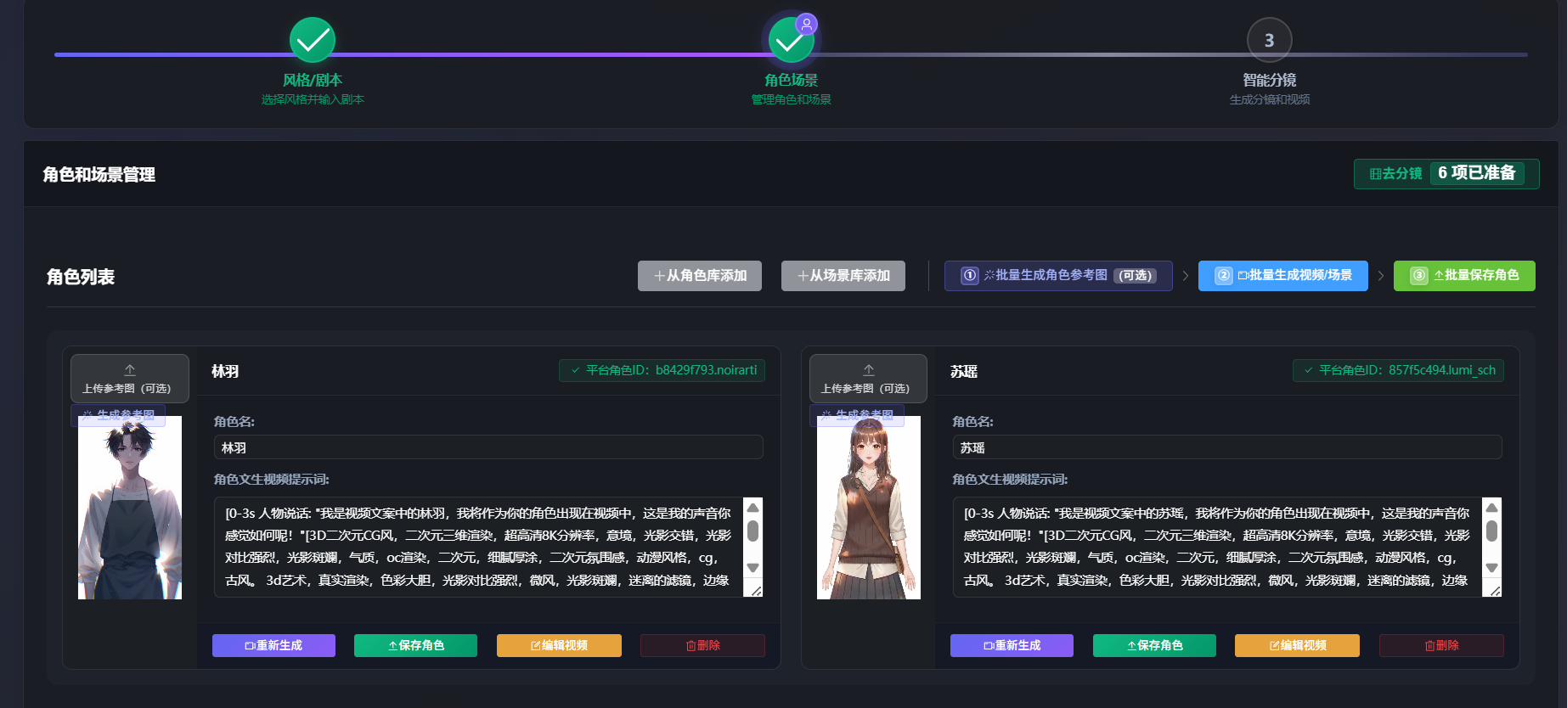Click 删除 for 林羽
This screenshot has height=708, width=1567.
point(702,646)
